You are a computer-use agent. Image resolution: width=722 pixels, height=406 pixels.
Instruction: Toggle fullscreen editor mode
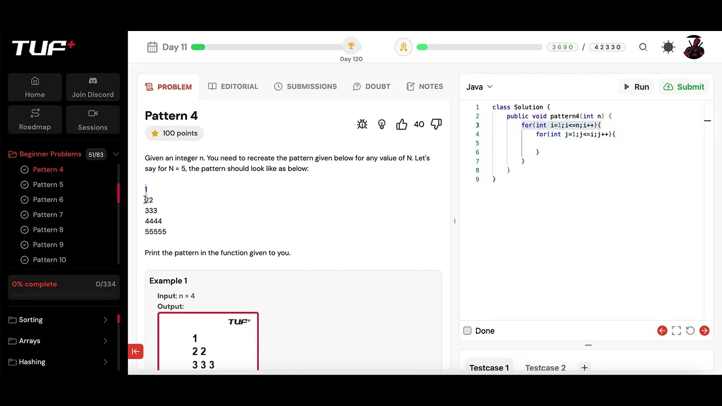[676, 331]
